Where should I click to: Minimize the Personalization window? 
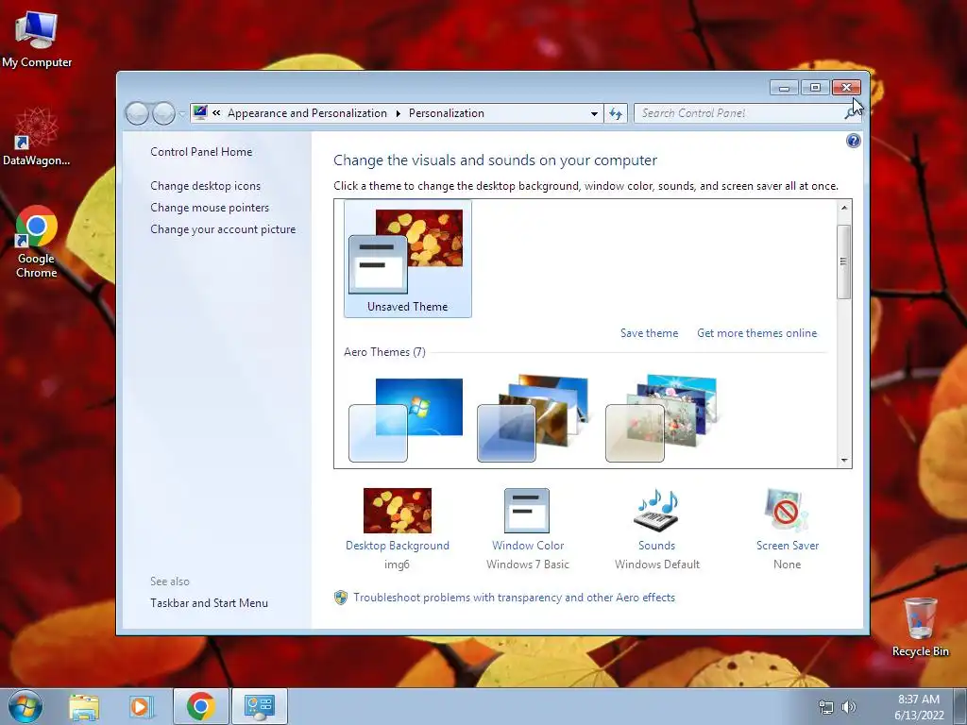(x=784, y=88)
